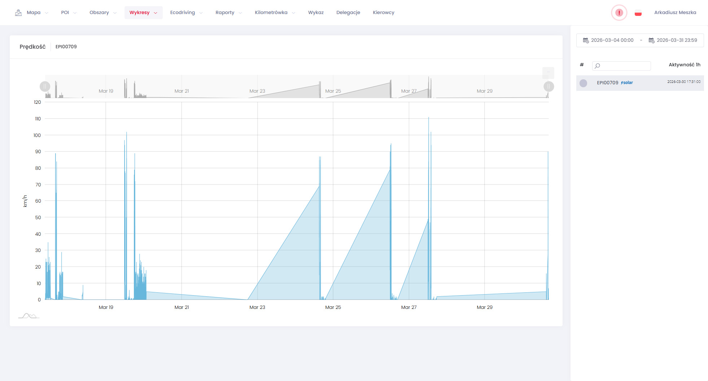The height and width of the screenshot is (381, 708).
Task: Open the Kierowcy menu item
Action: [383, 13]
